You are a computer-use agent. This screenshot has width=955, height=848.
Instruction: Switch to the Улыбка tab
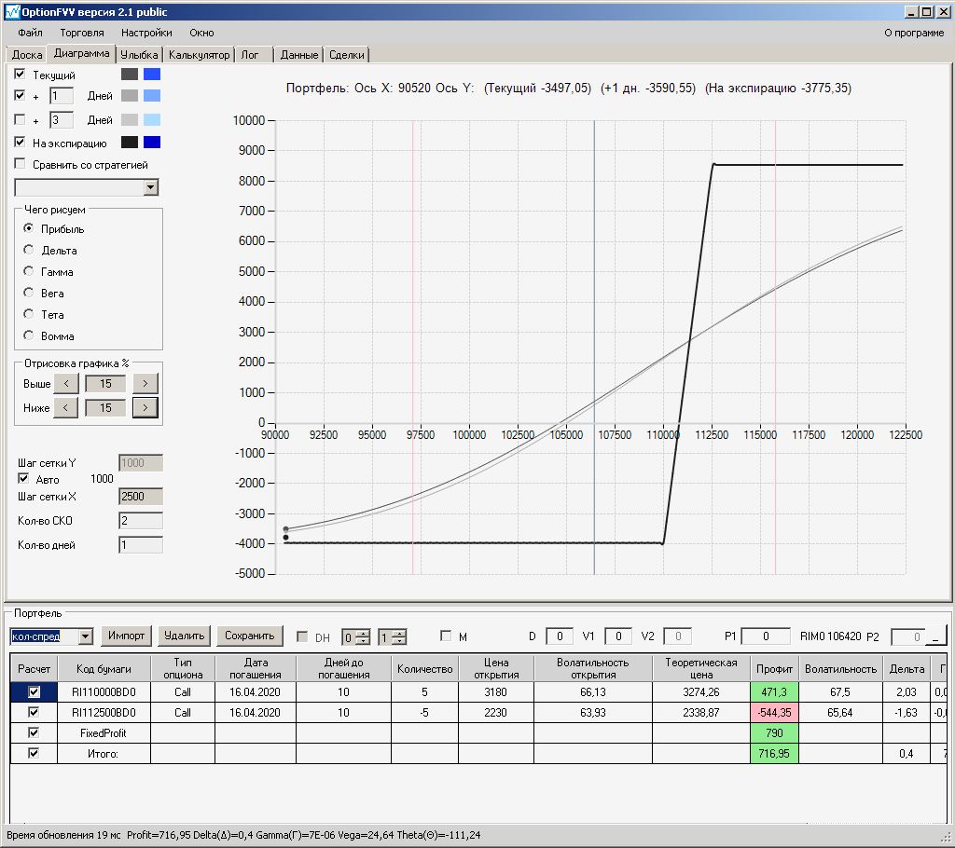pos(139,55)
